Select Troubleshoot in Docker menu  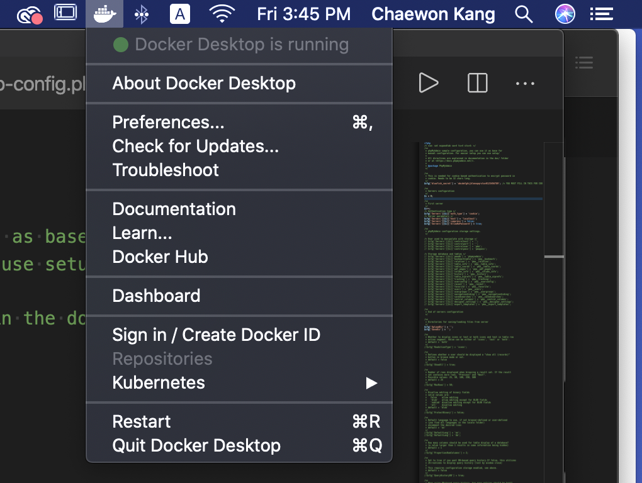(x=240, y=170)
